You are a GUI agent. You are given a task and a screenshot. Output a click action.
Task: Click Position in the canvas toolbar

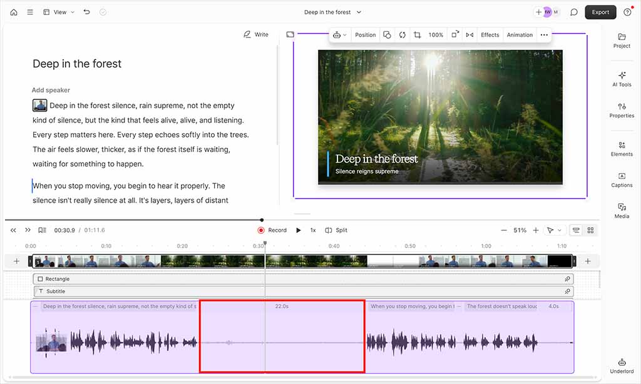(x=365, y=34)
